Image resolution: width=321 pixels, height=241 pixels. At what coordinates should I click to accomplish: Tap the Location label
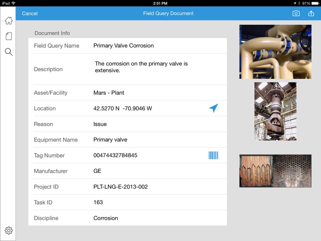(x=45, y=108)
